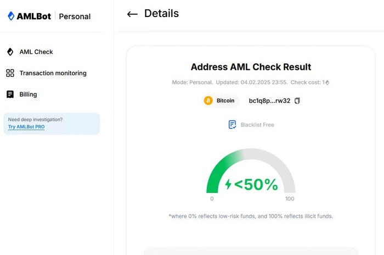Click the AMLBot wordmark text
Screen dimensions: 384x255
pyautogui.click(x=34, y=16)
